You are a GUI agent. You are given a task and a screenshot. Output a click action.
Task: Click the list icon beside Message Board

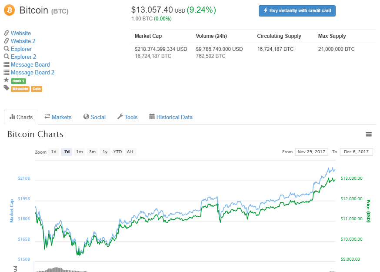[7, 64]
